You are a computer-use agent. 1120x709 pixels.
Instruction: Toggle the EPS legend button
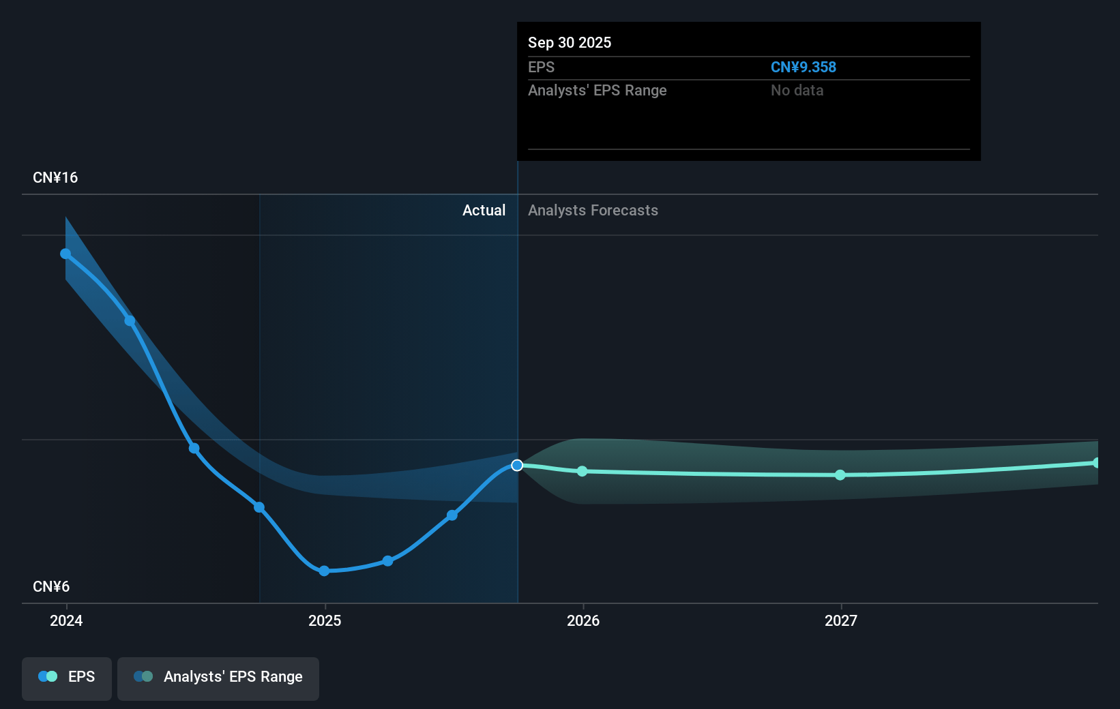tap(67, 678)
